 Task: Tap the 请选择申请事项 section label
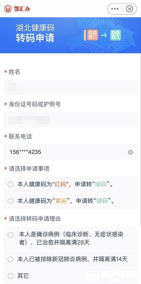[29, 169]
